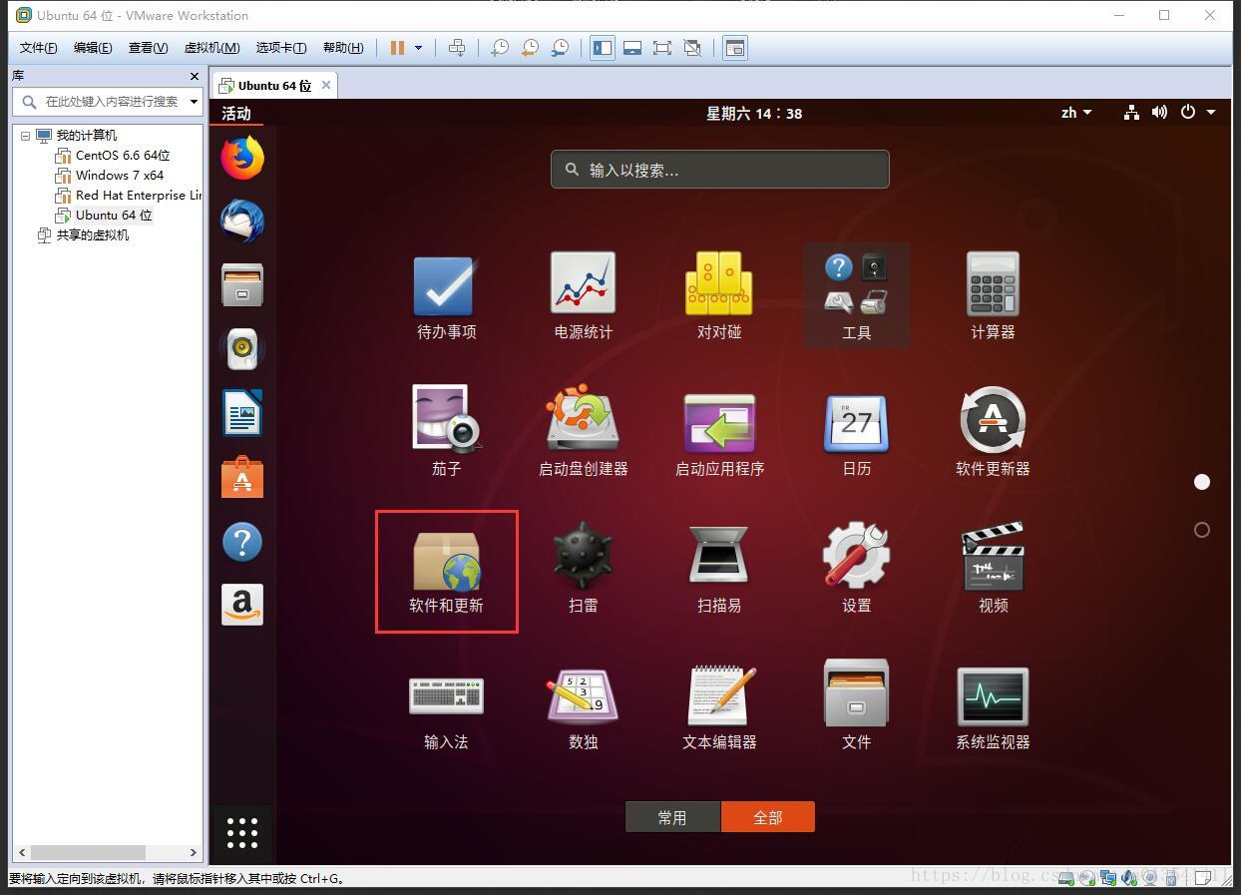
Task: Switch to second app page indicator
Action: pyautogui.click(x=1202, y=530)
